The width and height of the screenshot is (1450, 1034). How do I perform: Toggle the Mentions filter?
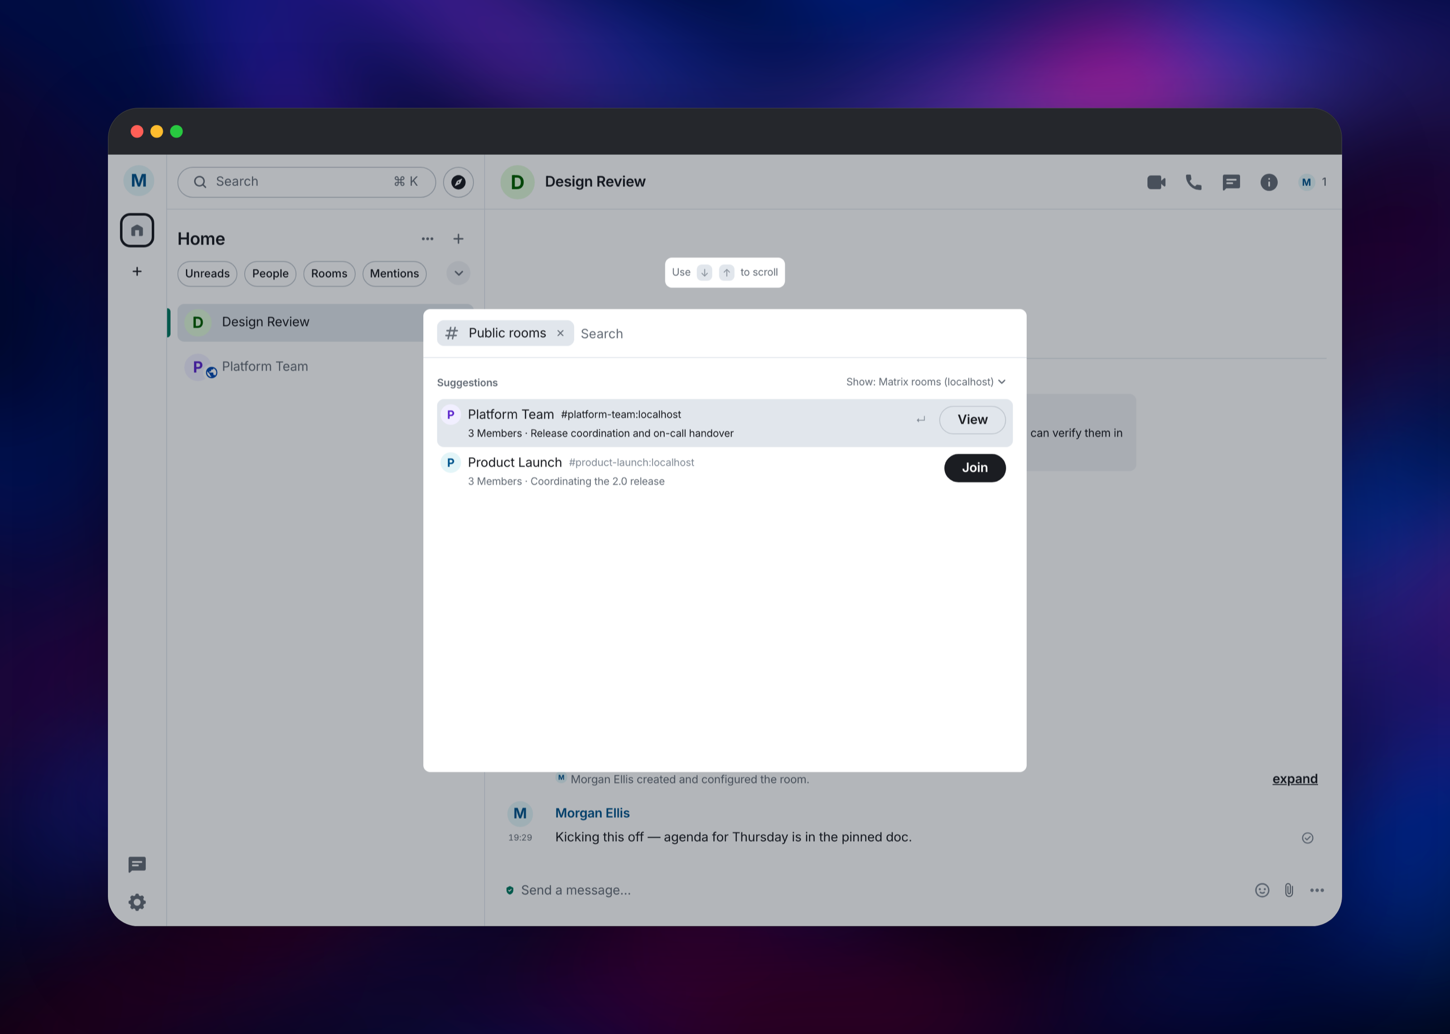click(395, 274)
